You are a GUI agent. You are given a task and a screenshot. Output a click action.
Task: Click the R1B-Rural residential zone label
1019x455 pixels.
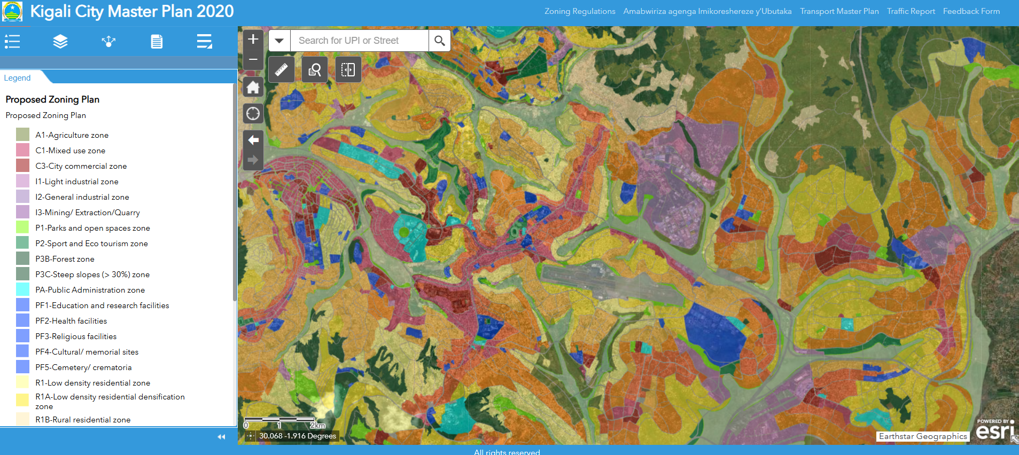tap(83, 420)
